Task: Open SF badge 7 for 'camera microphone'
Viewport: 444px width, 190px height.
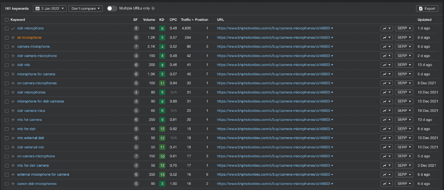Action: point(136,47)
